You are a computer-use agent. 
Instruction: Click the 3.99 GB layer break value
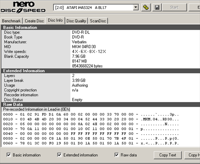point(79,80)
